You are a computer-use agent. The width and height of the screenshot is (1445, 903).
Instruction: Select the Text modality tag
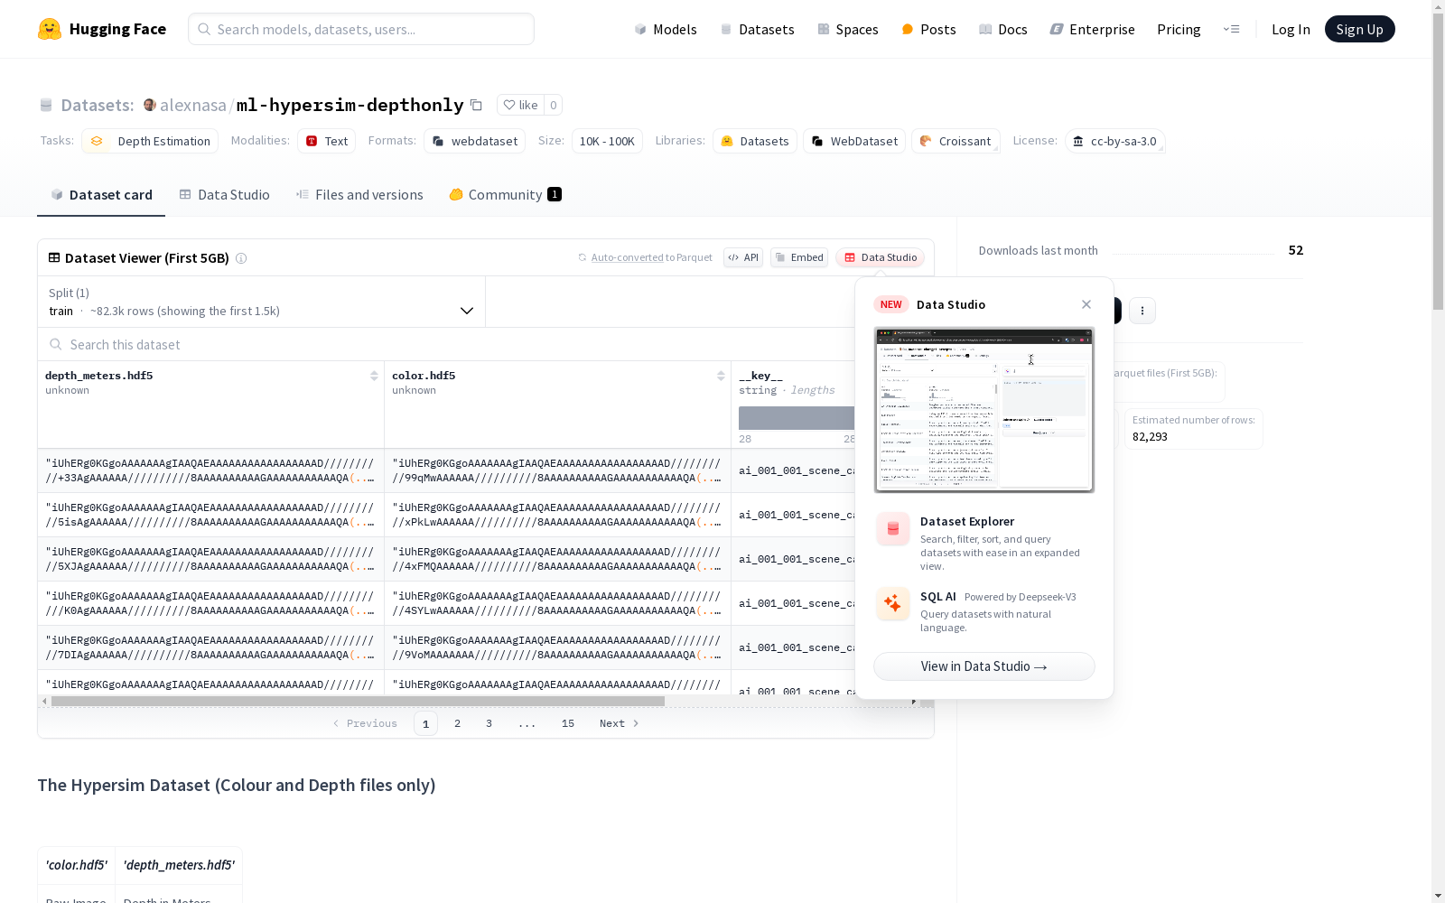click(x=326, y=141)
